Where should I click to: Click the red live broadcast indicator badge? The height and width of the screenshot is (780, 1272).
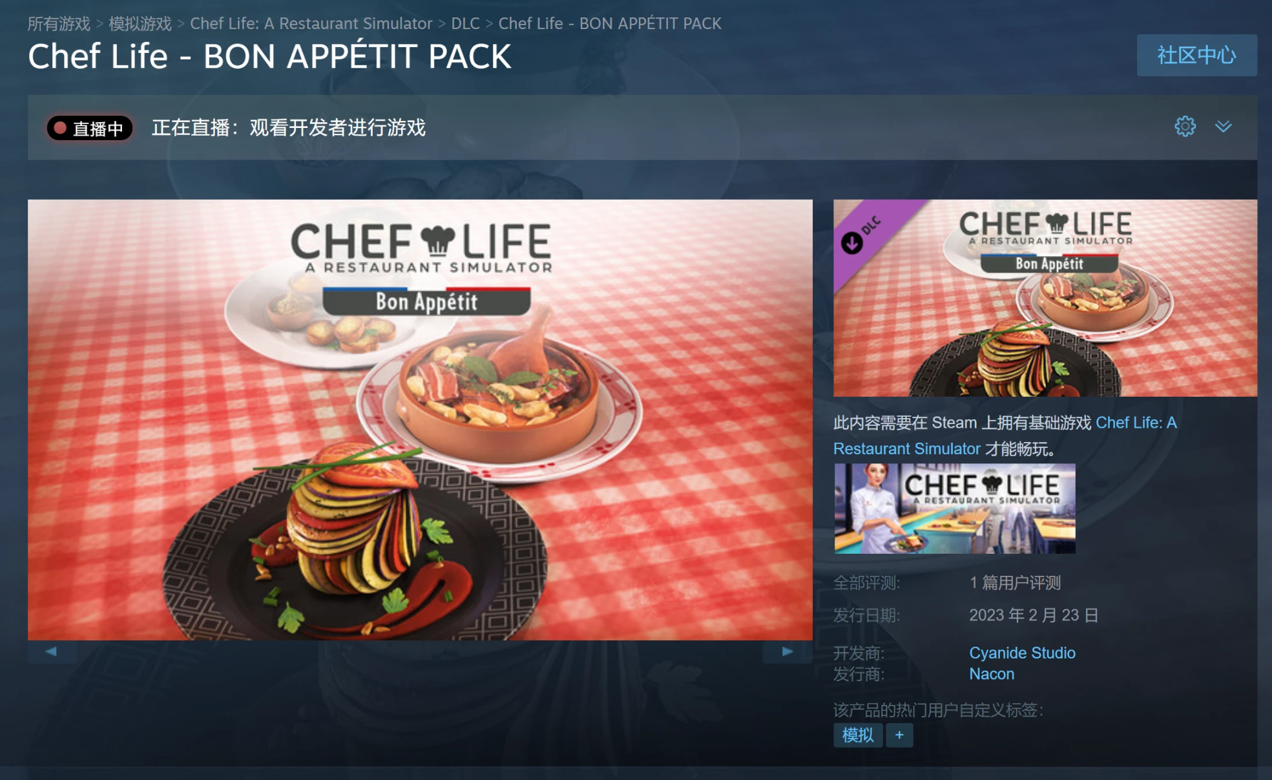pos(90,128)
